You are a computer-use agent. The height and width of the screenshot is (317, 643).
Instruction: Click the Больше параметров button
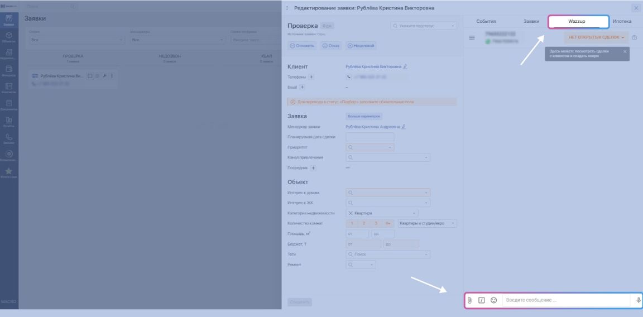pyautogui.click(x=364, y=116)
